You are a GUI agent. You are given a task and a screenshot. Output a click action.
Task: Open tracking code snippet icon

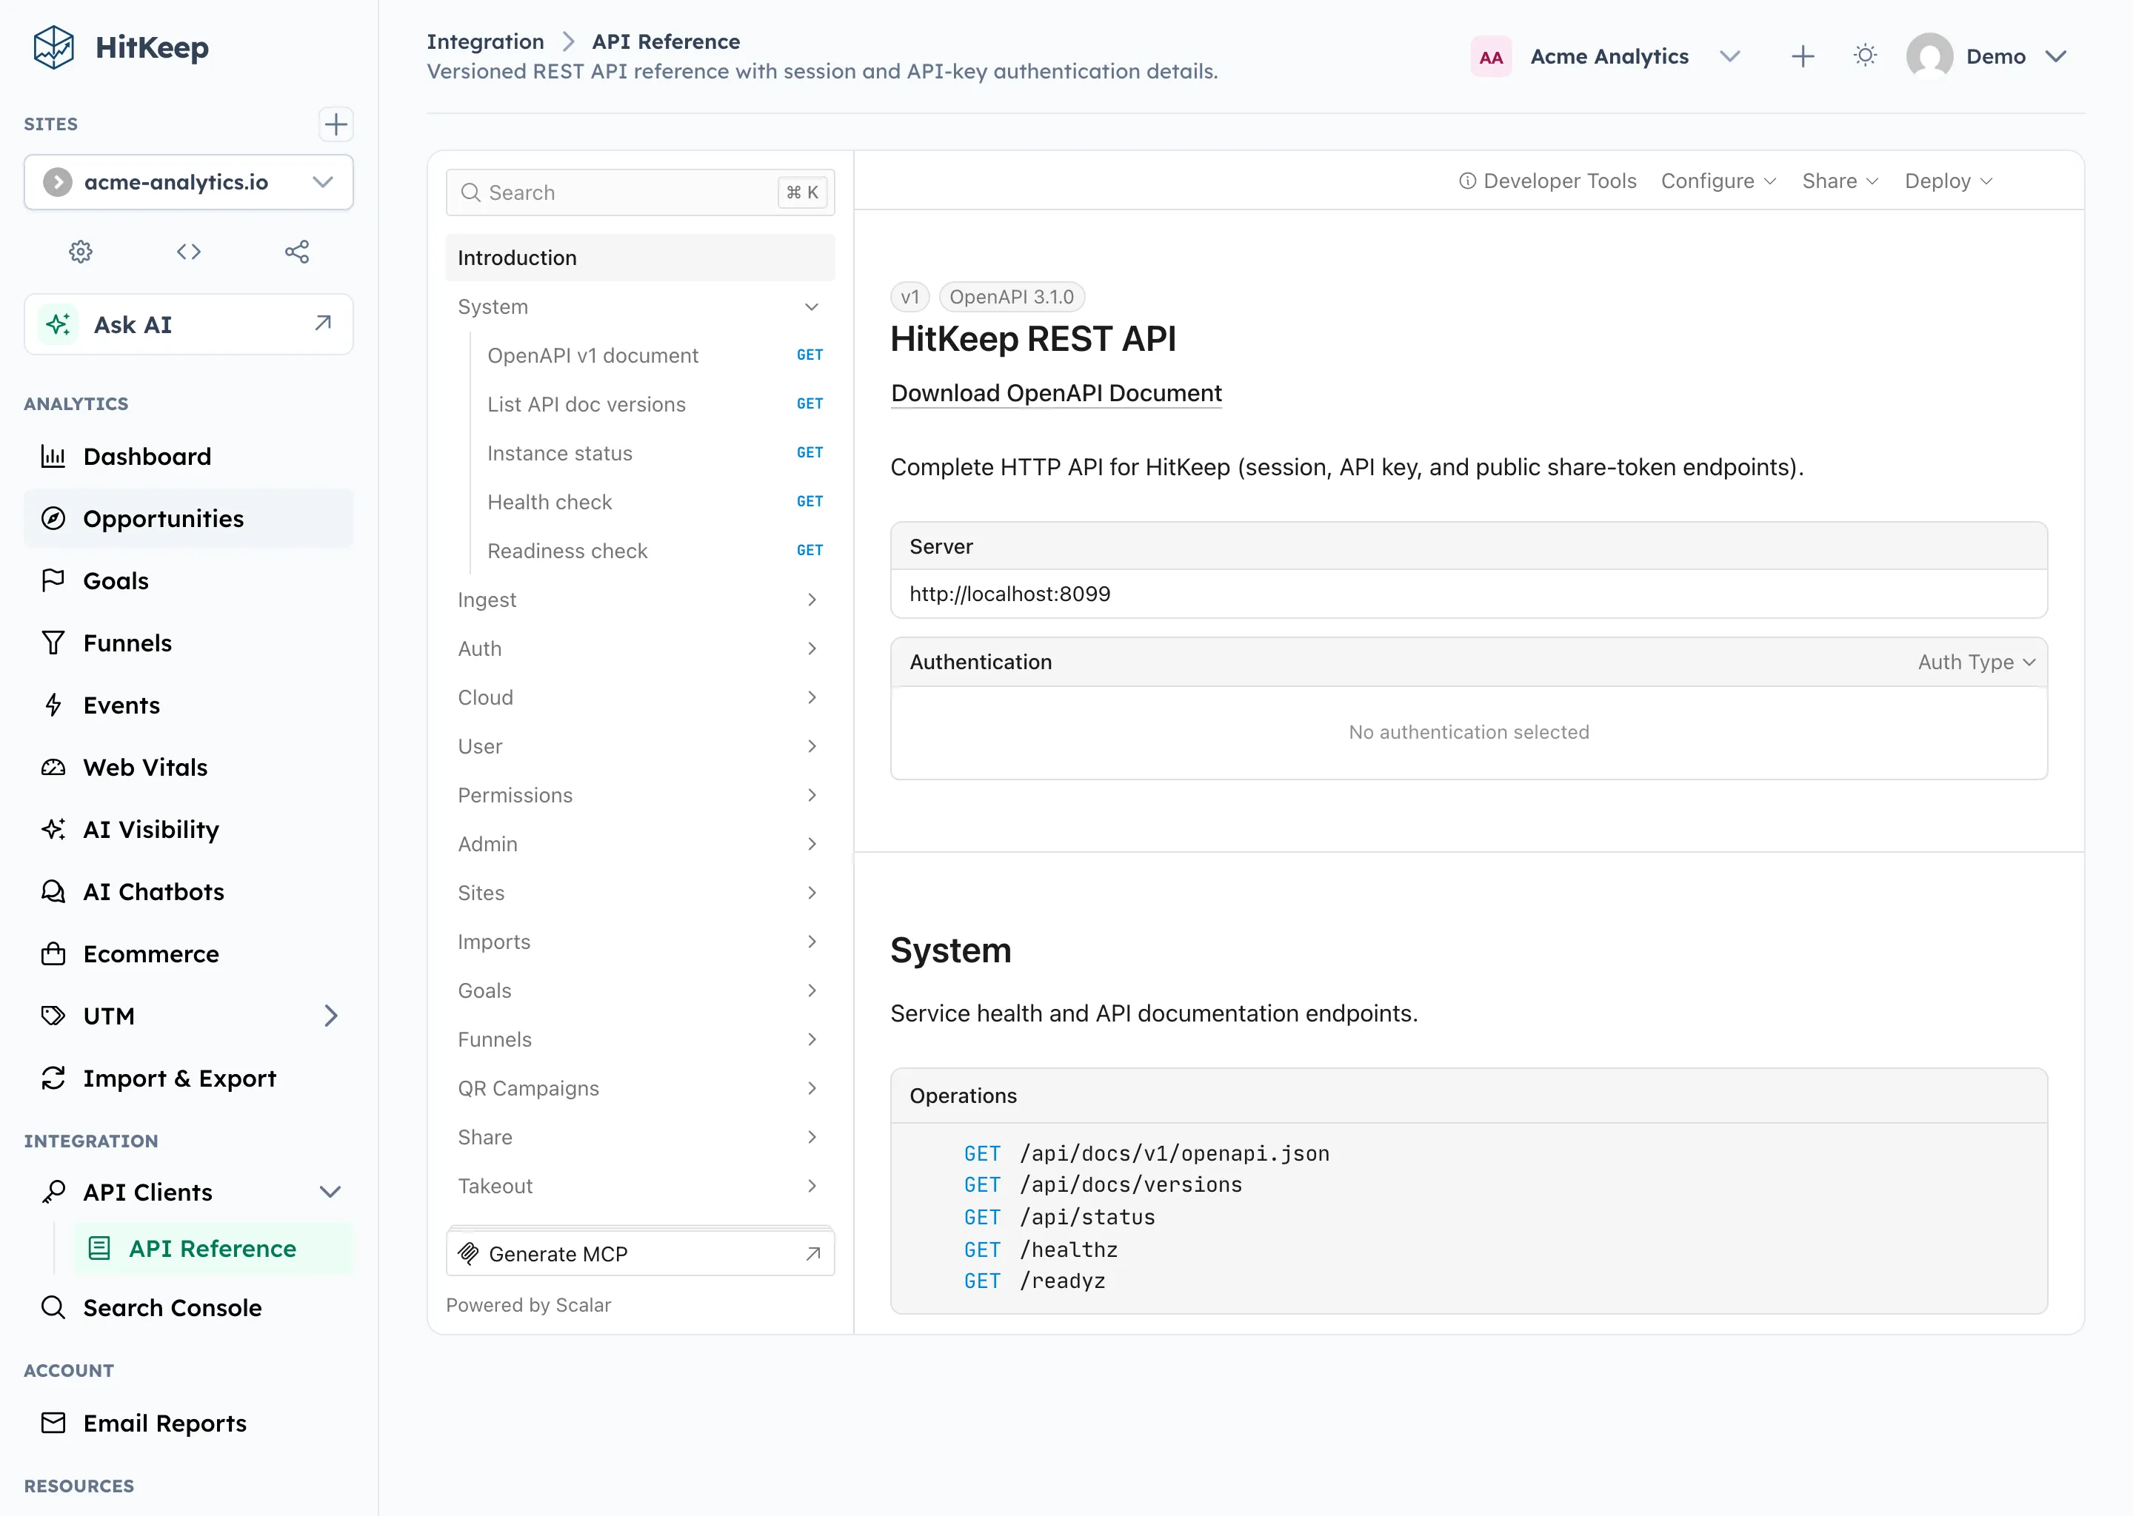point(189,251)
